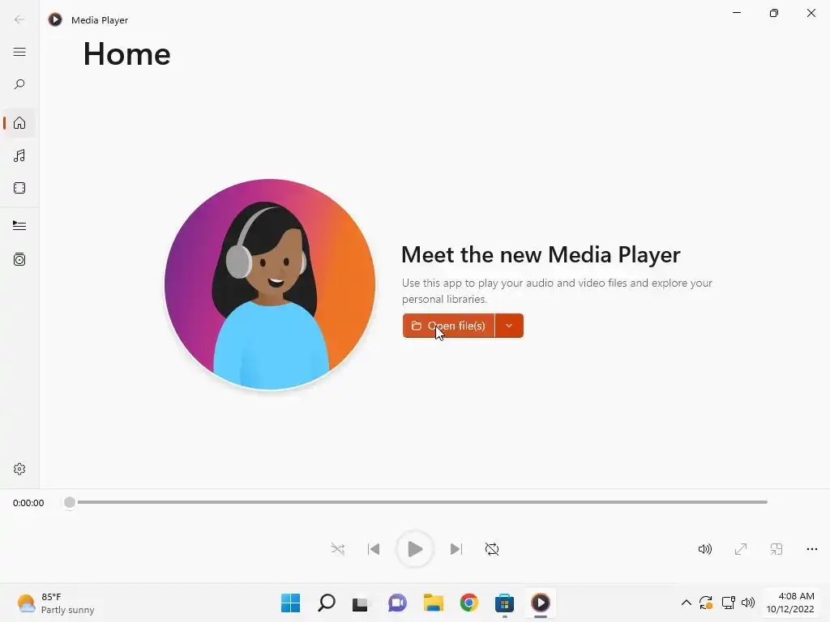Click the headphone girl illustration
The image size is (830, 622).
[270, 284]
